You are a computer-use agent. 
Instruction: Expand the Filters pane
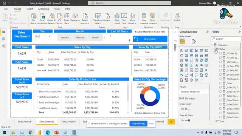coord(175,32)
